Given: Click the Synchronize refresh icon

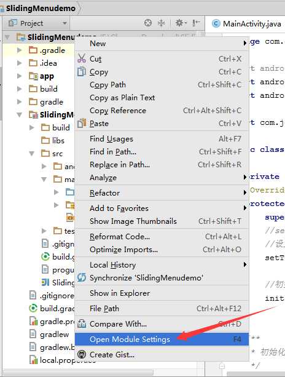Looking at the screenshot, I should tap(82, 277).
